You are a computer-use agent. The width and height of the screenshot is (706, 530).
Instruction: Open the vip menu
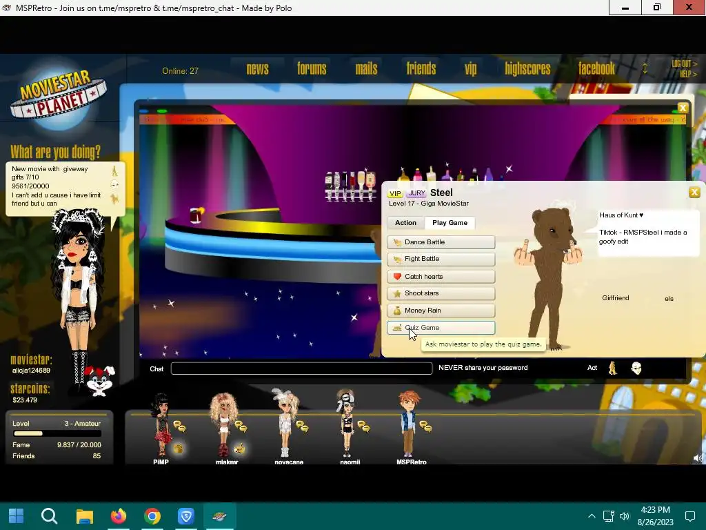click(x=470, y=69)
